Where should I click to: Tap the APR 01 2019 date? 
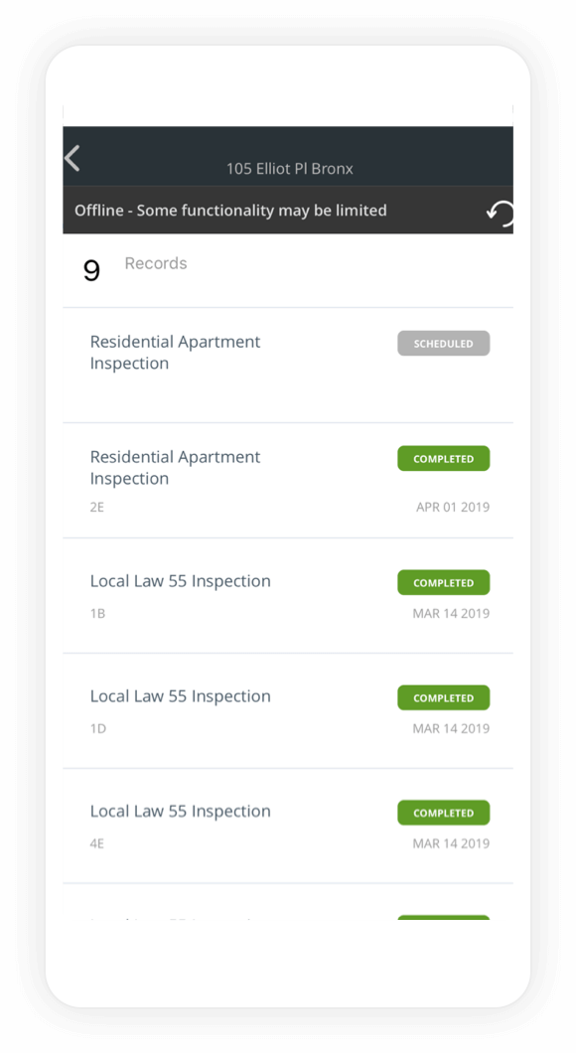coord(453,507)
